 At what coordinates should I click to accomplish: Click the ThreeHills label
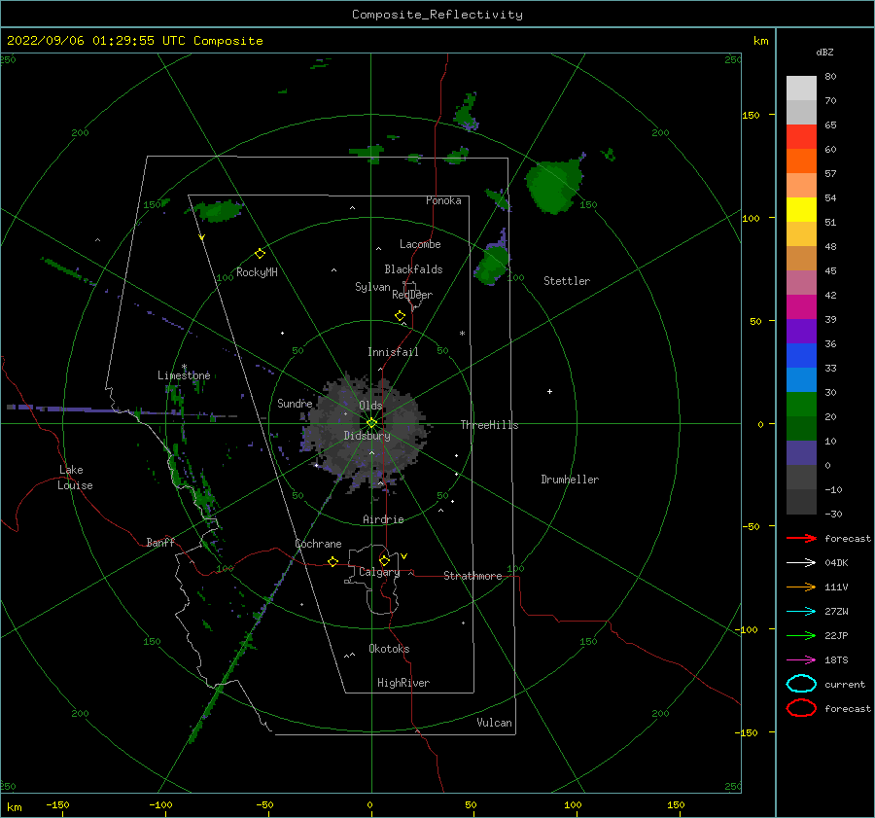(489, 425)
